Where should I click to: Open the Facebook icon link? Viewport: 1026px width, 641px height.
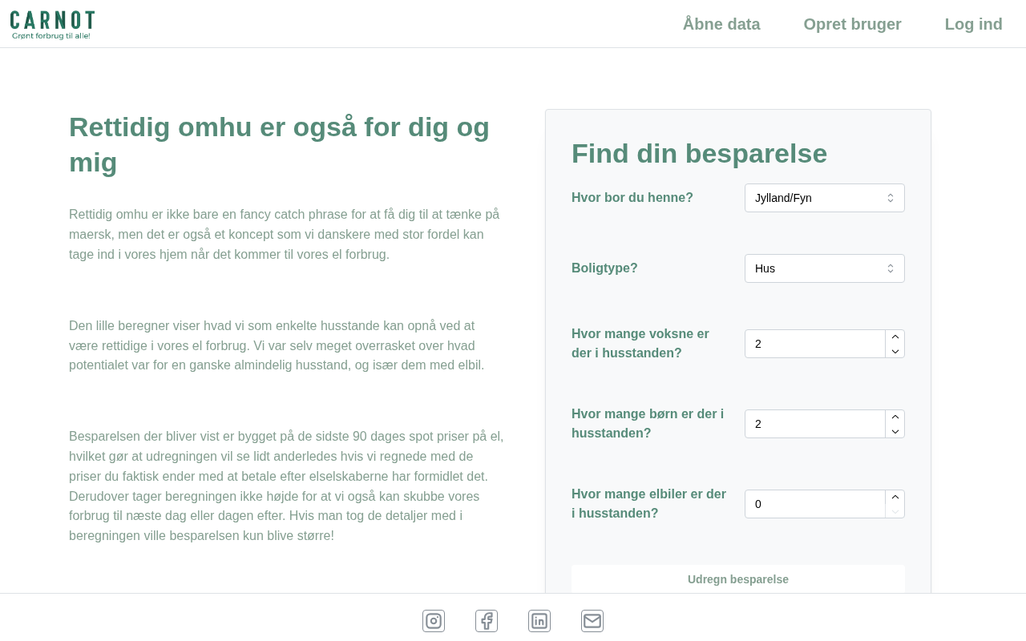(487, 621)
